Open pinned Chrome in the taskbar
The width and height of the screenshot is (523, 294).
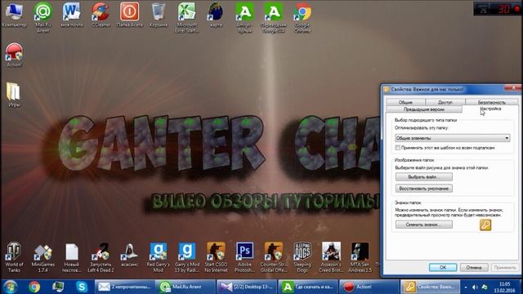(34, 287)
